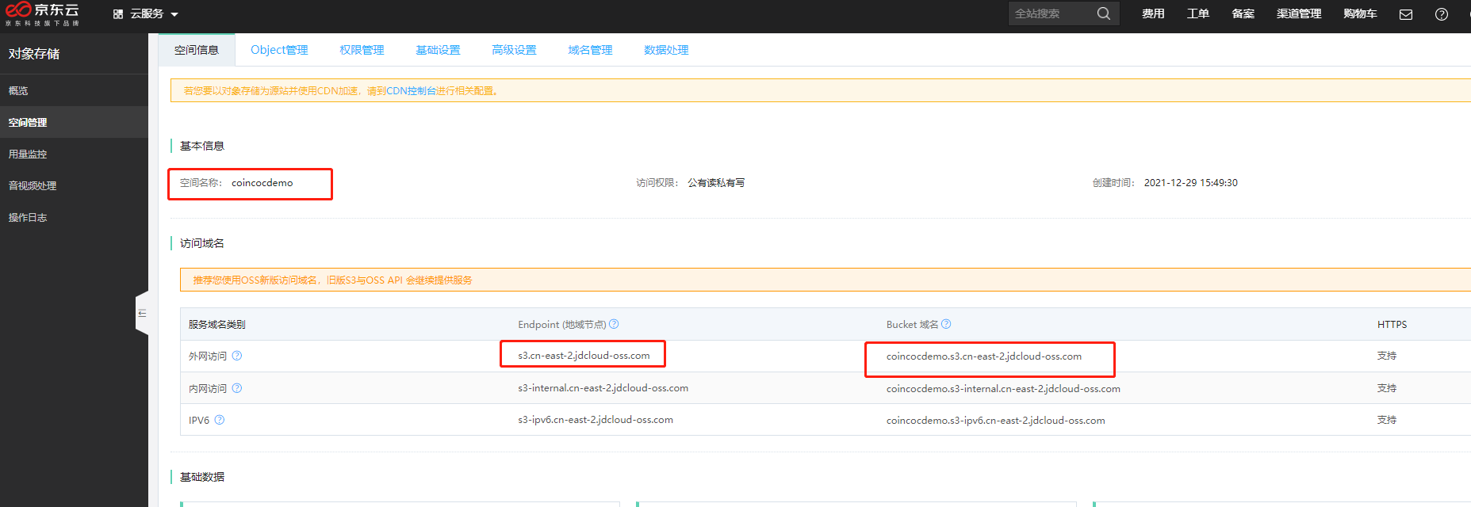Click help icon beside 内网访问

[x=237, y=388]
